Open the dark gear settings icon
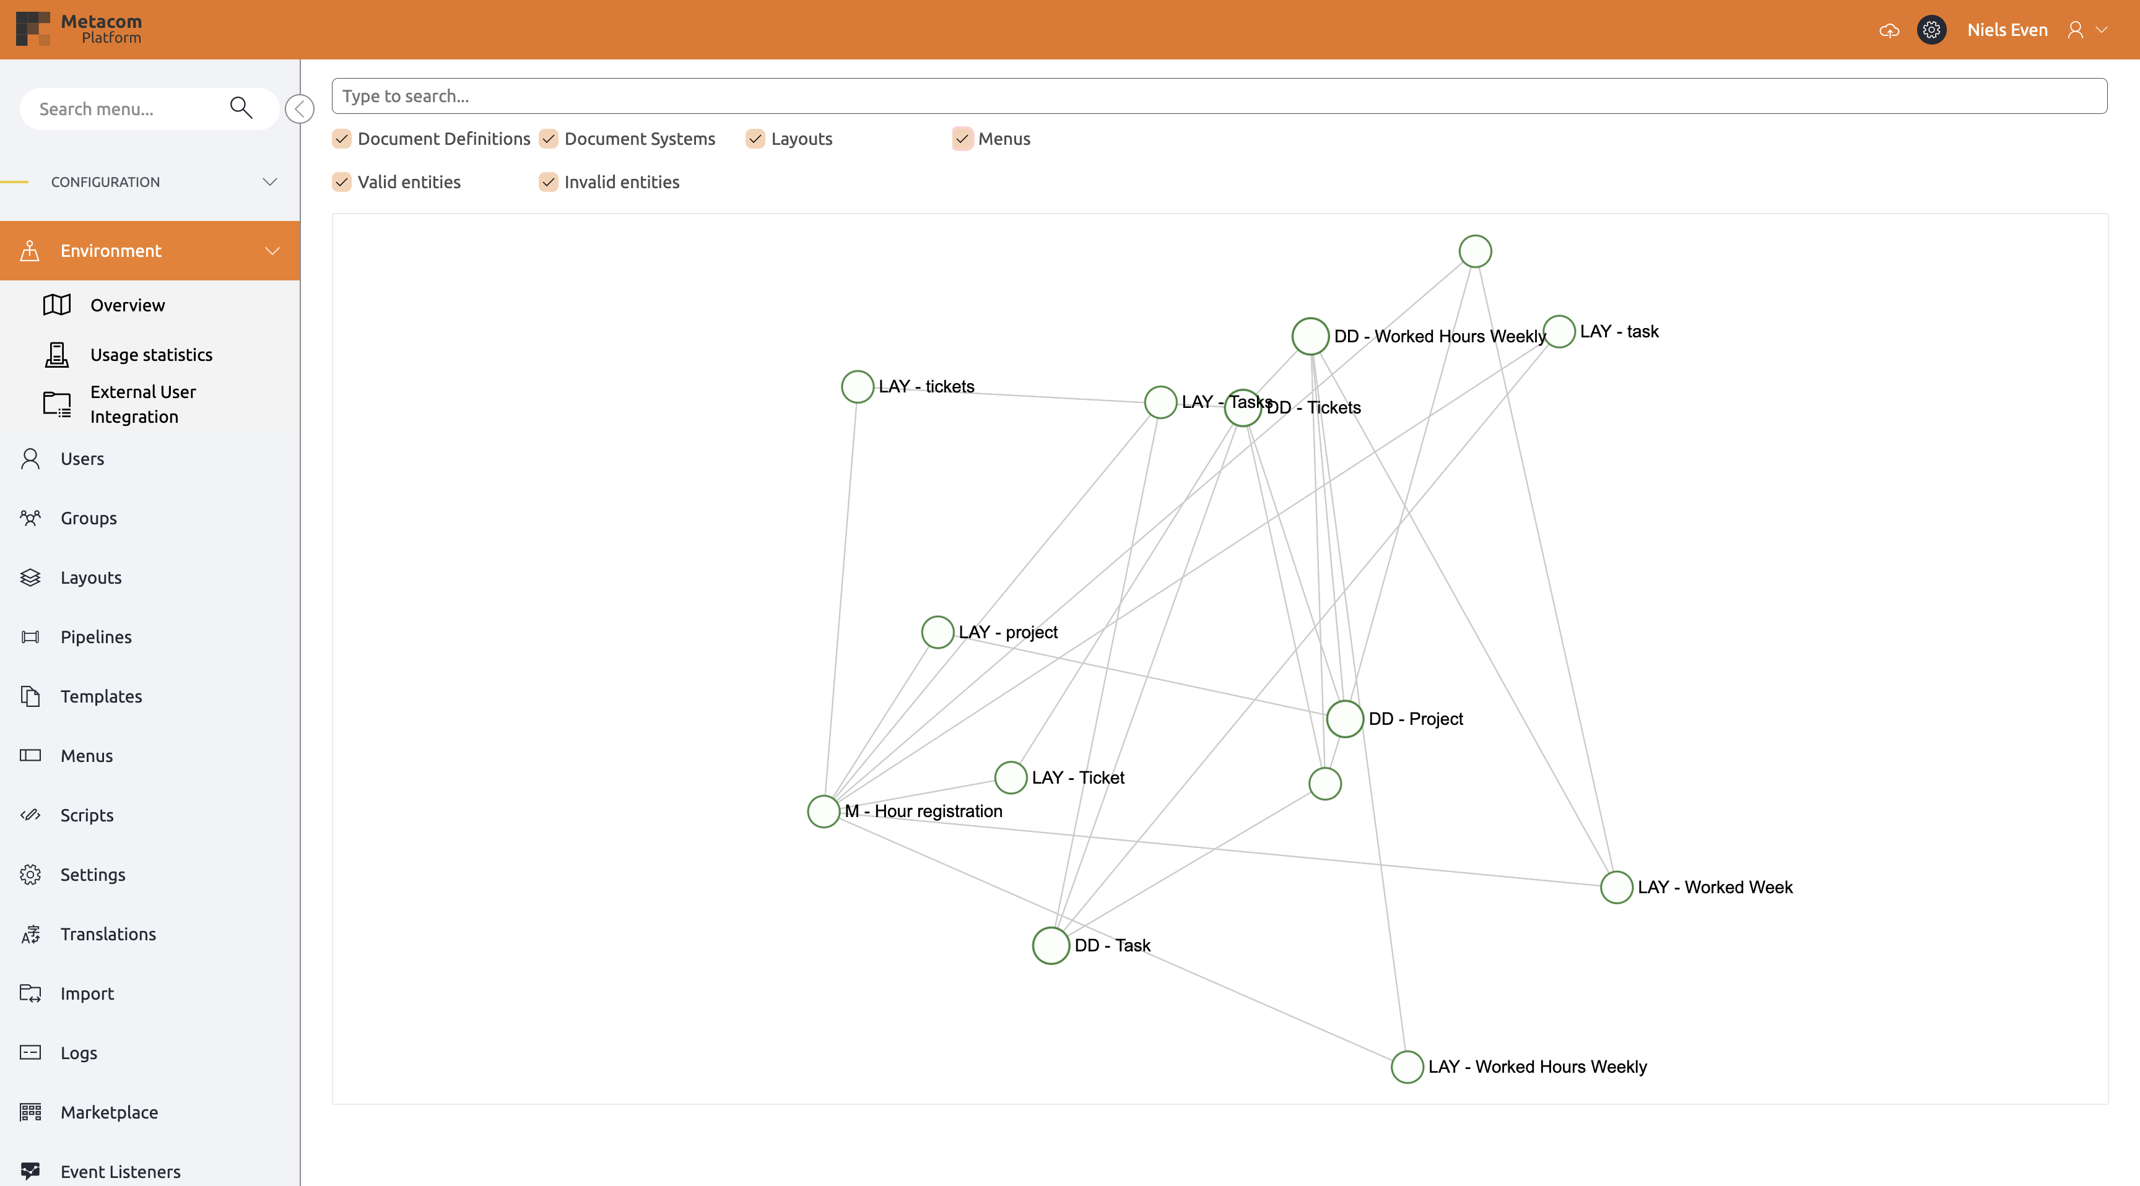This screenshot has width=2140, height=1186. click(1931, 30)
